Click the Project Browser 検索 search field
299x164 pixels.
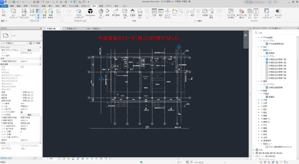pos(276,33)
